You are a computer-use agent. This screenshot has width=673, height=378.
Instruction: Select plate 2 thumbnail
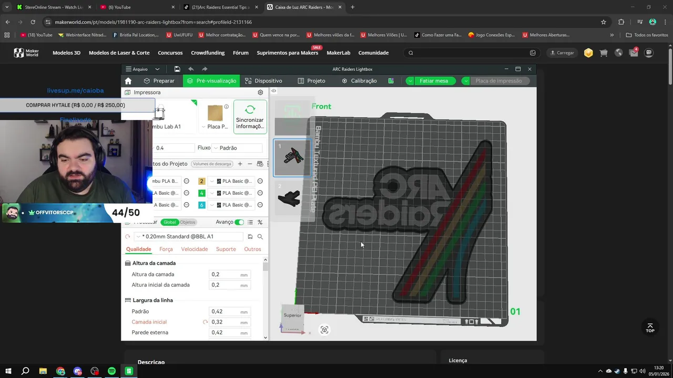pos(292,198)
